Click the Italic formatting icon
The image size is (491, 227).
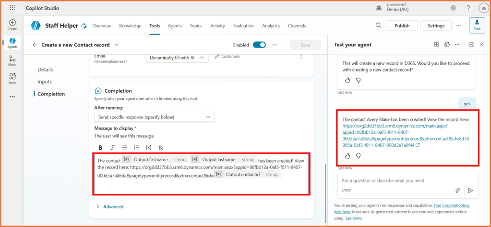click(112, 147)
